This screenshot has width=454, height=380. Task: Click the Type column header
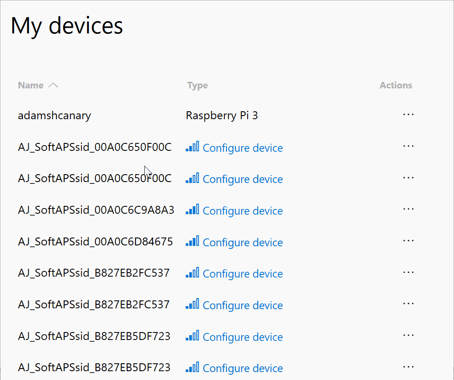click(x=197, y=85)
